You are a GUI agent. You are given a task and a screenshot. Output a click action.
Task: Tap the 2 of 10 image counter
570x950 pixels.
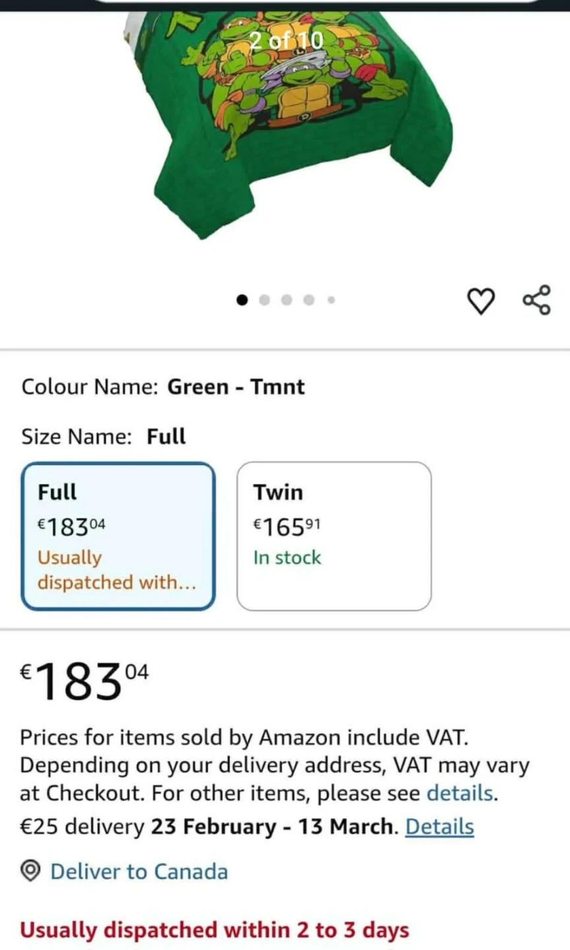286,41
